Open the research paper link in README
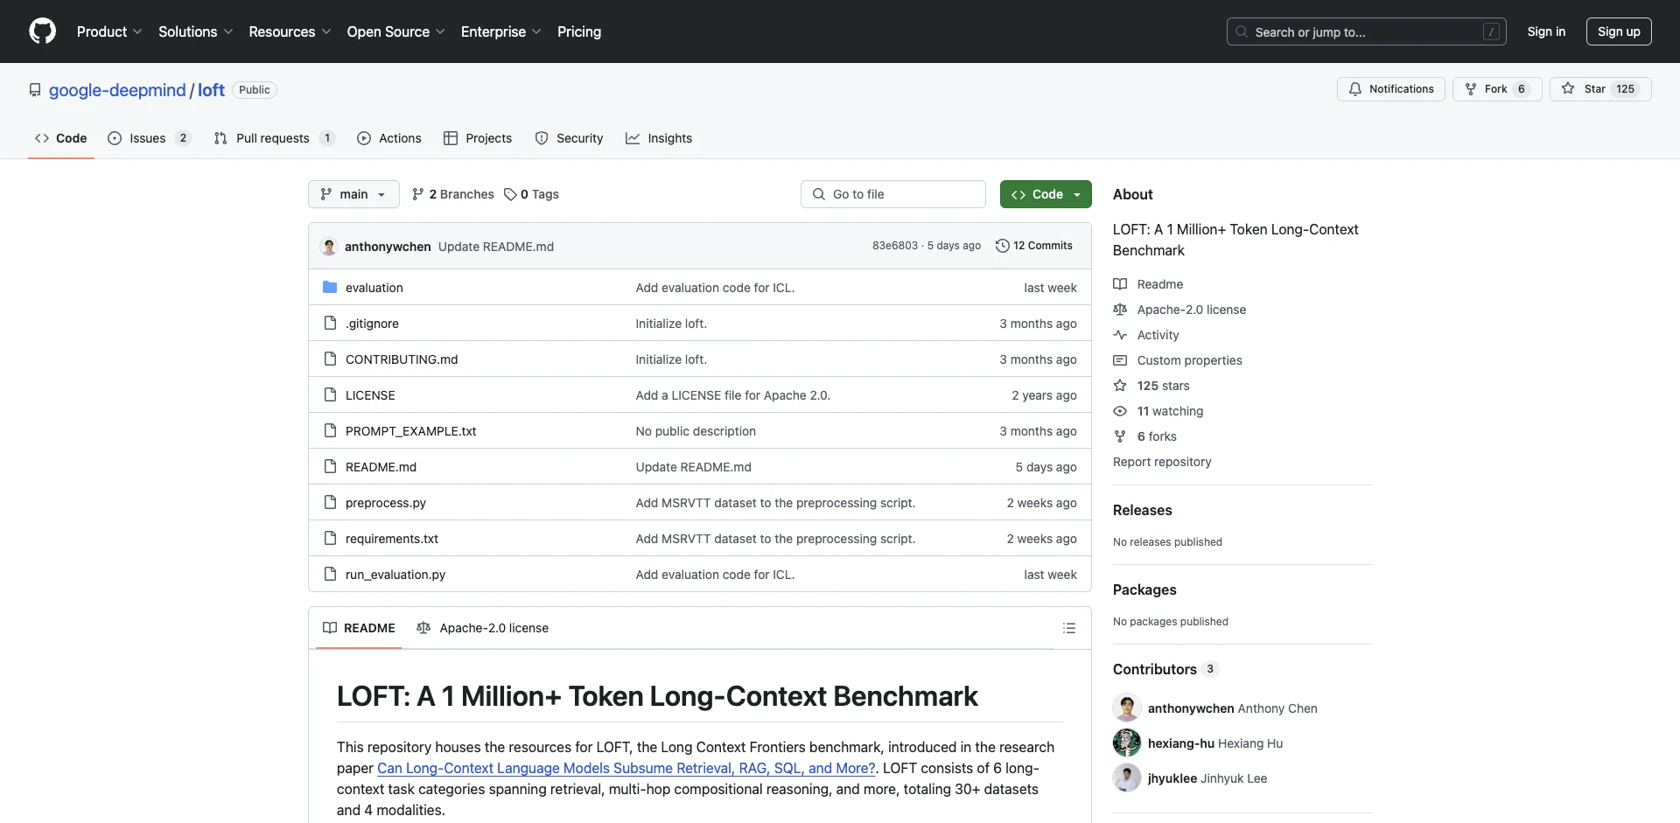 [x=626, y=768]
